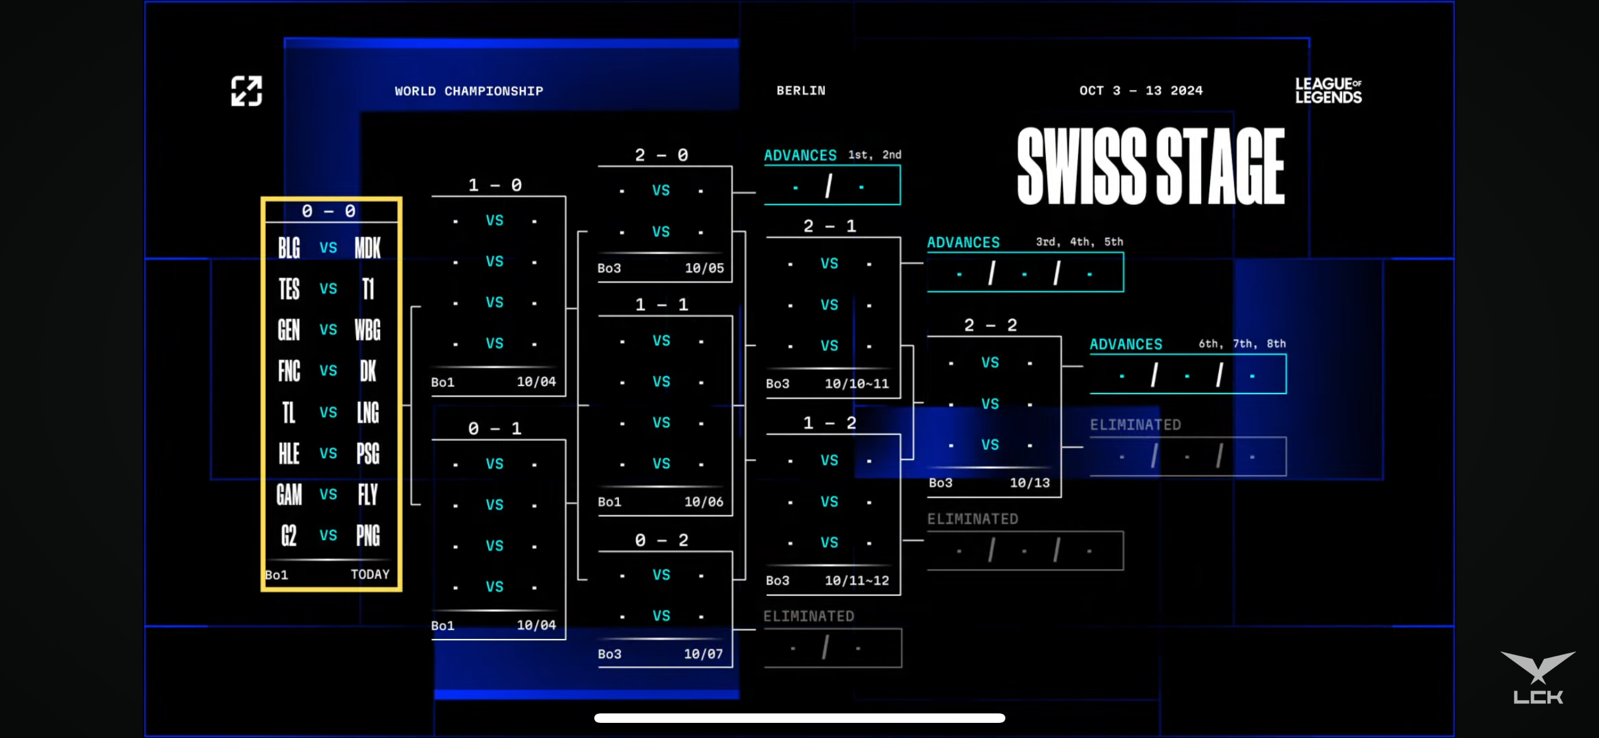This screenshot has height=738, width=1599.
Task: Click the OCT 3 – 13 2024 date
Action: (x=1141, y=90)
